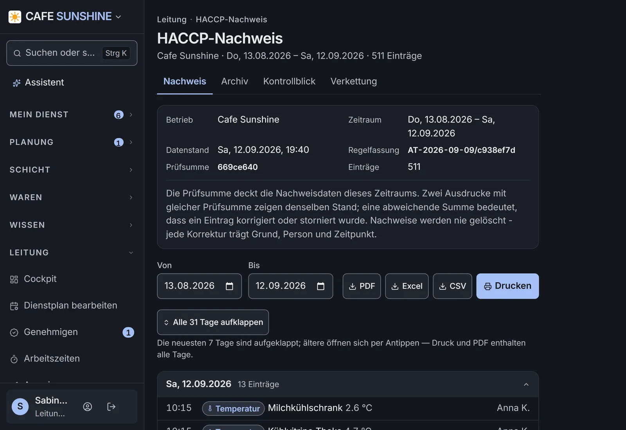
Task: Open the Assistent entry
Action: 72,83
